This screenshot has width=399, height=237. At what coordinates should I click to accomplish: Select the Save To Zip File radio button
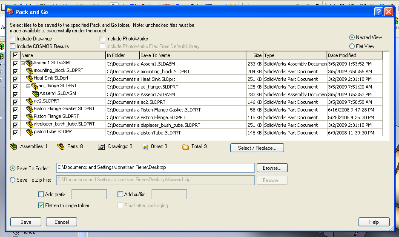[12, 180]
